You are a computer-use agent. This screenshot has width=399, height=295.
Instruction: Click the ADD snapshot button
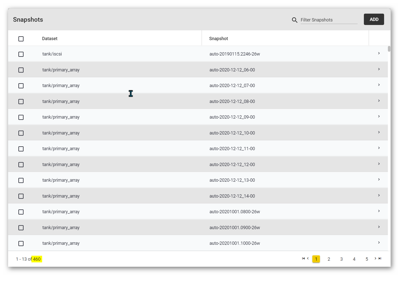coord(374,19)
